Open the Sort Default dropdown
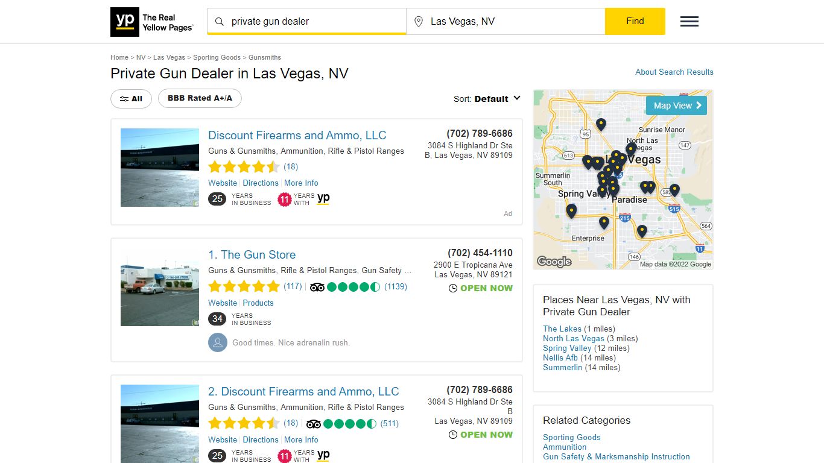Screen dimensions: 824x463 [487, 99]
